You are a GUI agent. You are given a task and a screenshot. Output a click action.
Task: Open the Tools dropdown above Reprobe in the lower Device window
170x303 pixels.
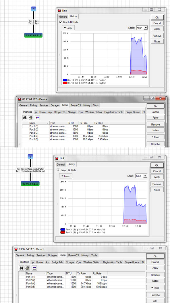pos(155,288)
